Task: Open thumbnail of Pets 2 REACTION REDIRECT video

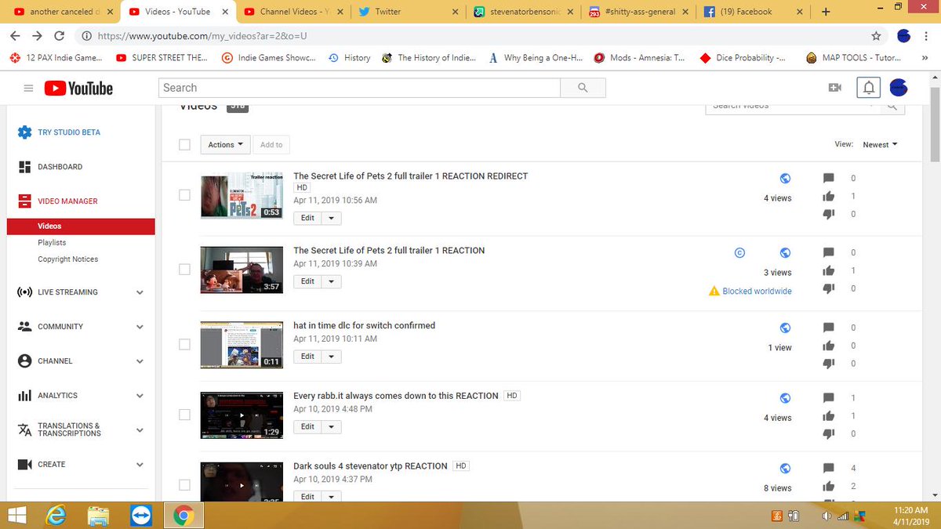Action: pyautogui.click(x=242, y=196)
